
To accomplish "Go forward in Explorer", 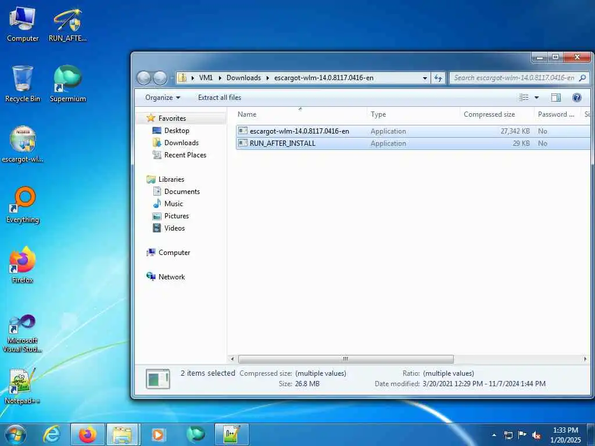I will coord(160,78).
